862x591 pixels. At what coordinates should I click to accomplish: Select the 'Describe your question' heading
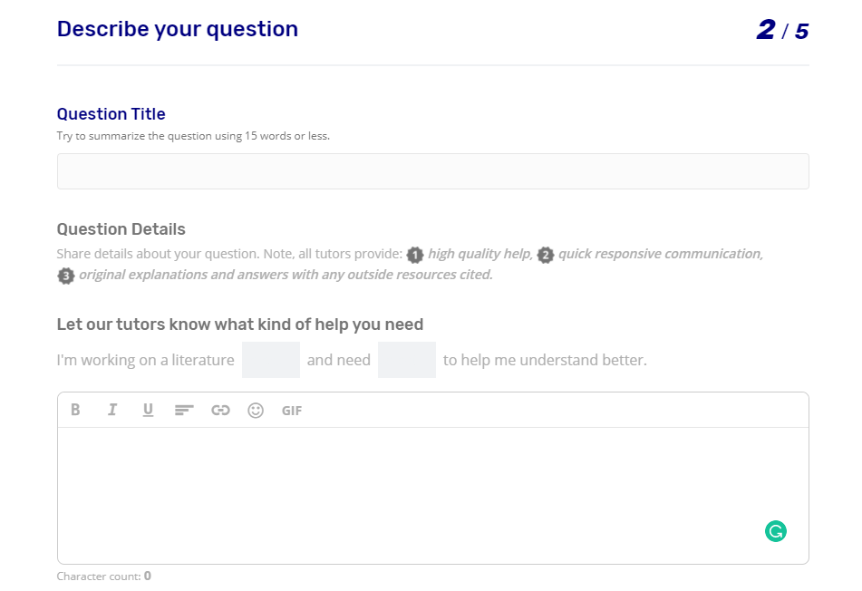pyautogui.click(x=178, y=28)
